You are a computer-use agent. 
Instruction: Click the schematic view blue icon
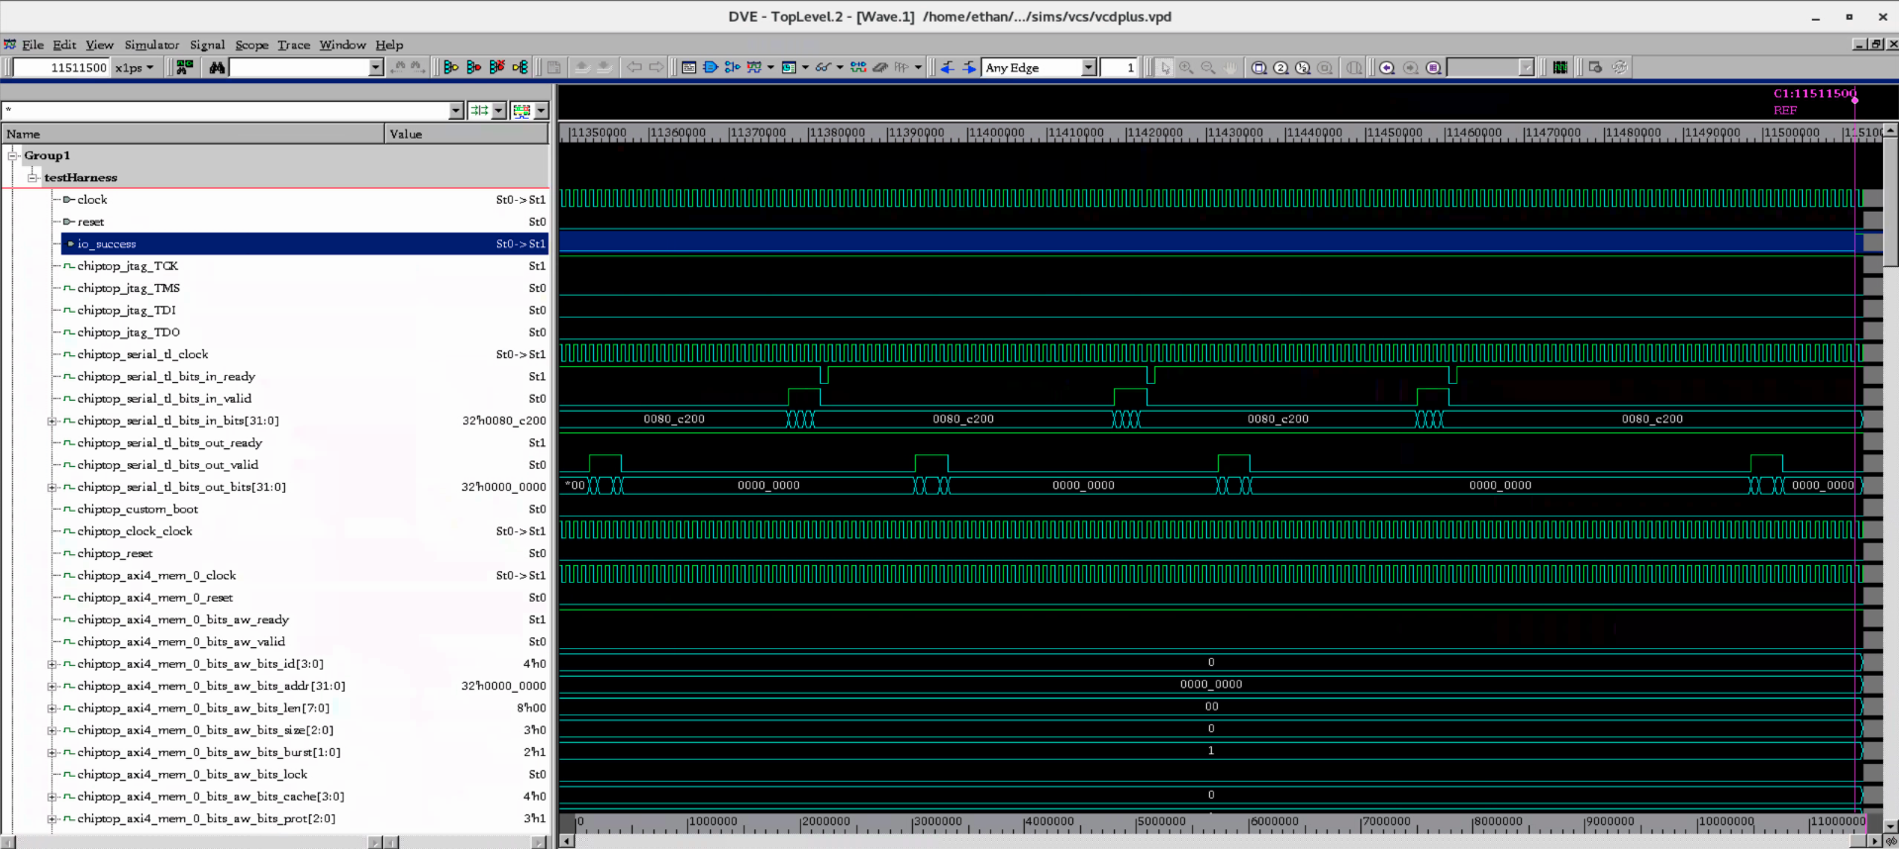(x=710, y=67)
